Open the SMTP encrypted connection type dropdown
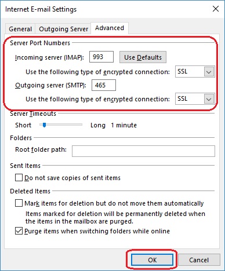The width and height of the screenshot is (225, 271). coord(195,99)
